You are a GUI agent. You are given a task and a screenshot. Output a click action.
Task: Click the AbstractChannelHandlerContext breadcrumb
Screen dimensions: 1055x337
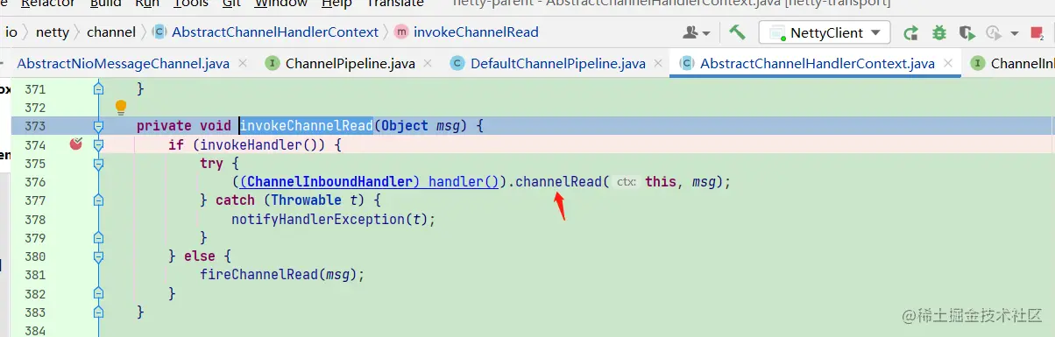275,32
